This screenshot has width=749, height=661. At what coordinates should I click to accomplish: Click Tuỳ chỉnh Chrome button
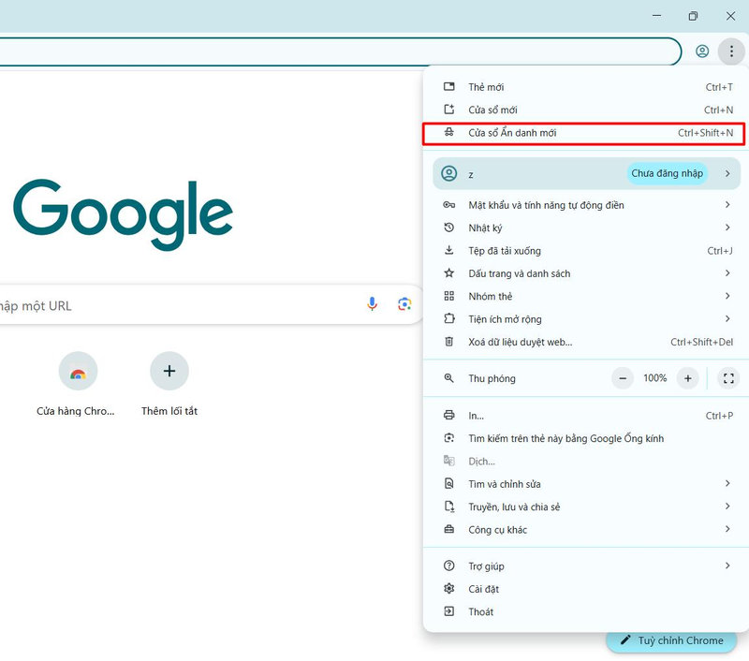pos(671,640)
